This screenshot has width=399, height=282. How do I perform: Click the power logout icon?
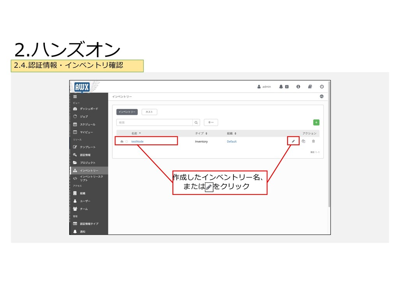[322, 87]
